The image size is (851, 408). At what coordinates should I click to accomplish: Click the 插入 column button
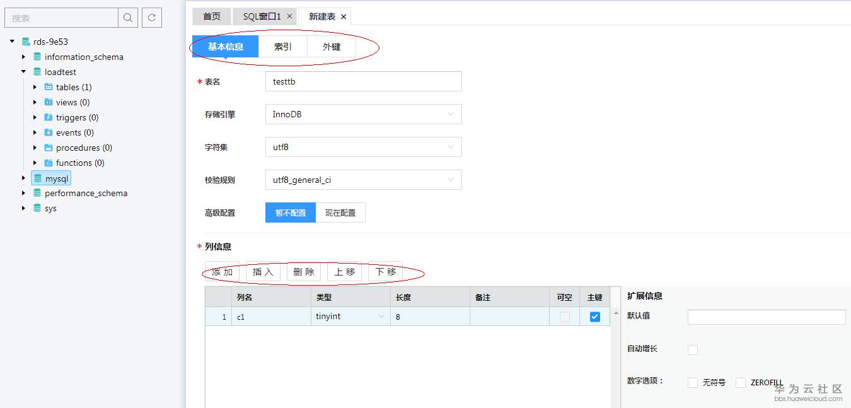(263, 272)
